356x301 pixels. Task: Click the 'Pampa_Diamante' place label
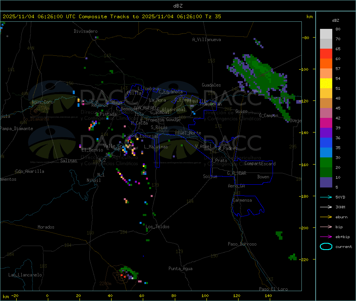click(x=16, y=129)
